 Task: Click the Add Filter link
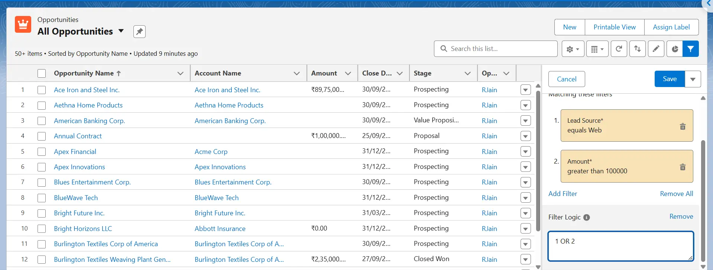tap(563, 194)
